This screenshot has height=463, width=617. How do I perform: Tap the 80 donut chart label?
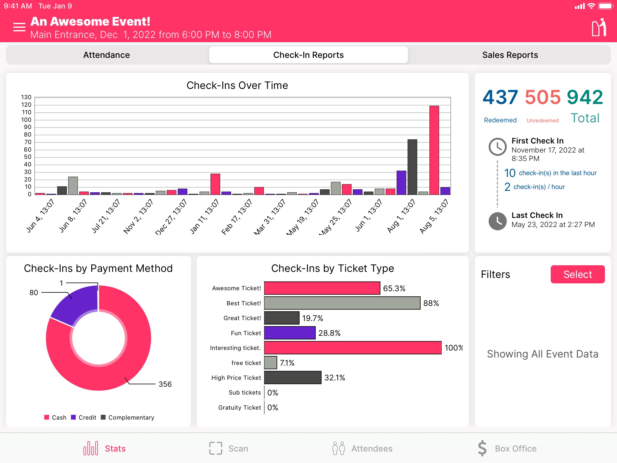coord(34,292)
